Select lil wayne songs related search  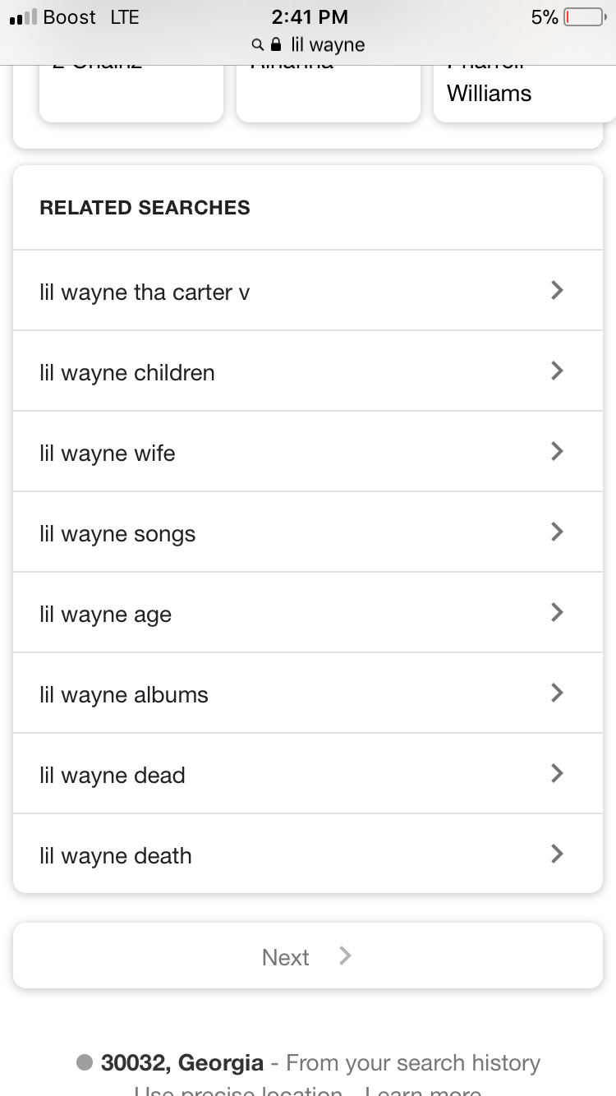click(x=117, y=534)
